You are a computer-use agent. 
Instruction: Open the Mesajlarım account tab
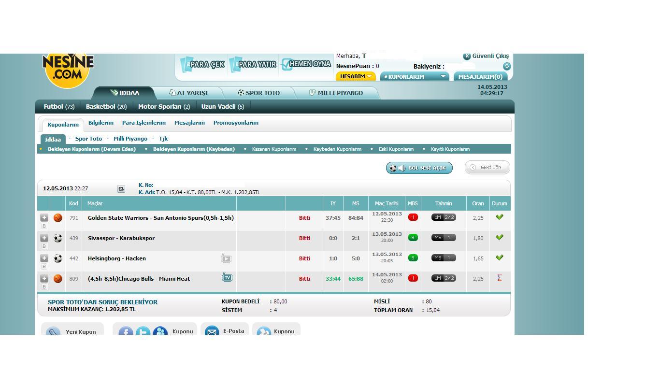coord(189,123)
